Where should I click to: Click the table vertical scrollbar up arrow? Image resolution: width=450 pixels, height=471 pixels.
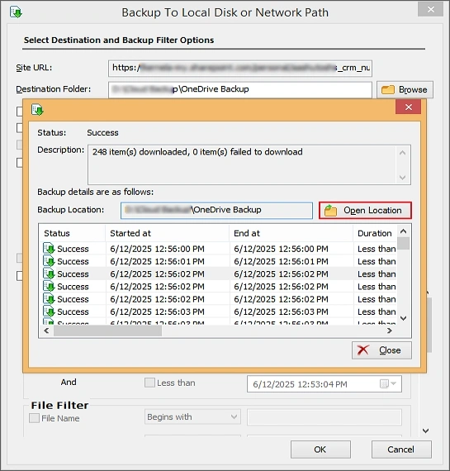[404, 231]
